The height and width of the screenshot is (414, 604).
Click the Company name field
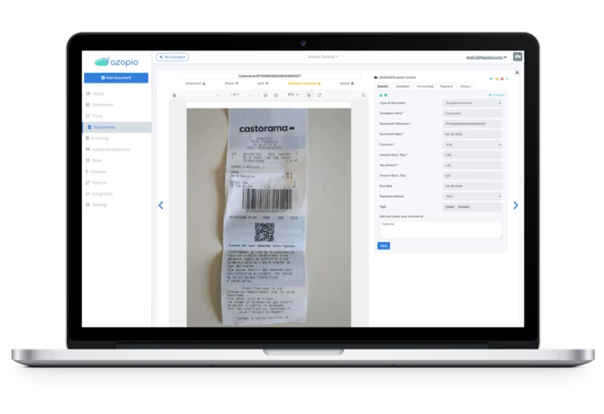[x=472, y=113]
